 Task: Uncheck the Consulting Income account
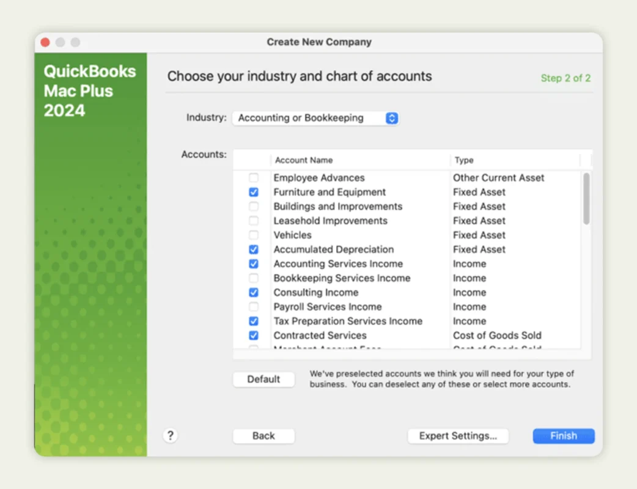(254, 292)
